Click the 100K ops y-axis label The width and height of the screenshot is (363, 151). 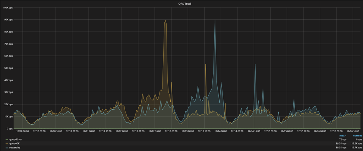pyautogui.click(x=7, y=7)
